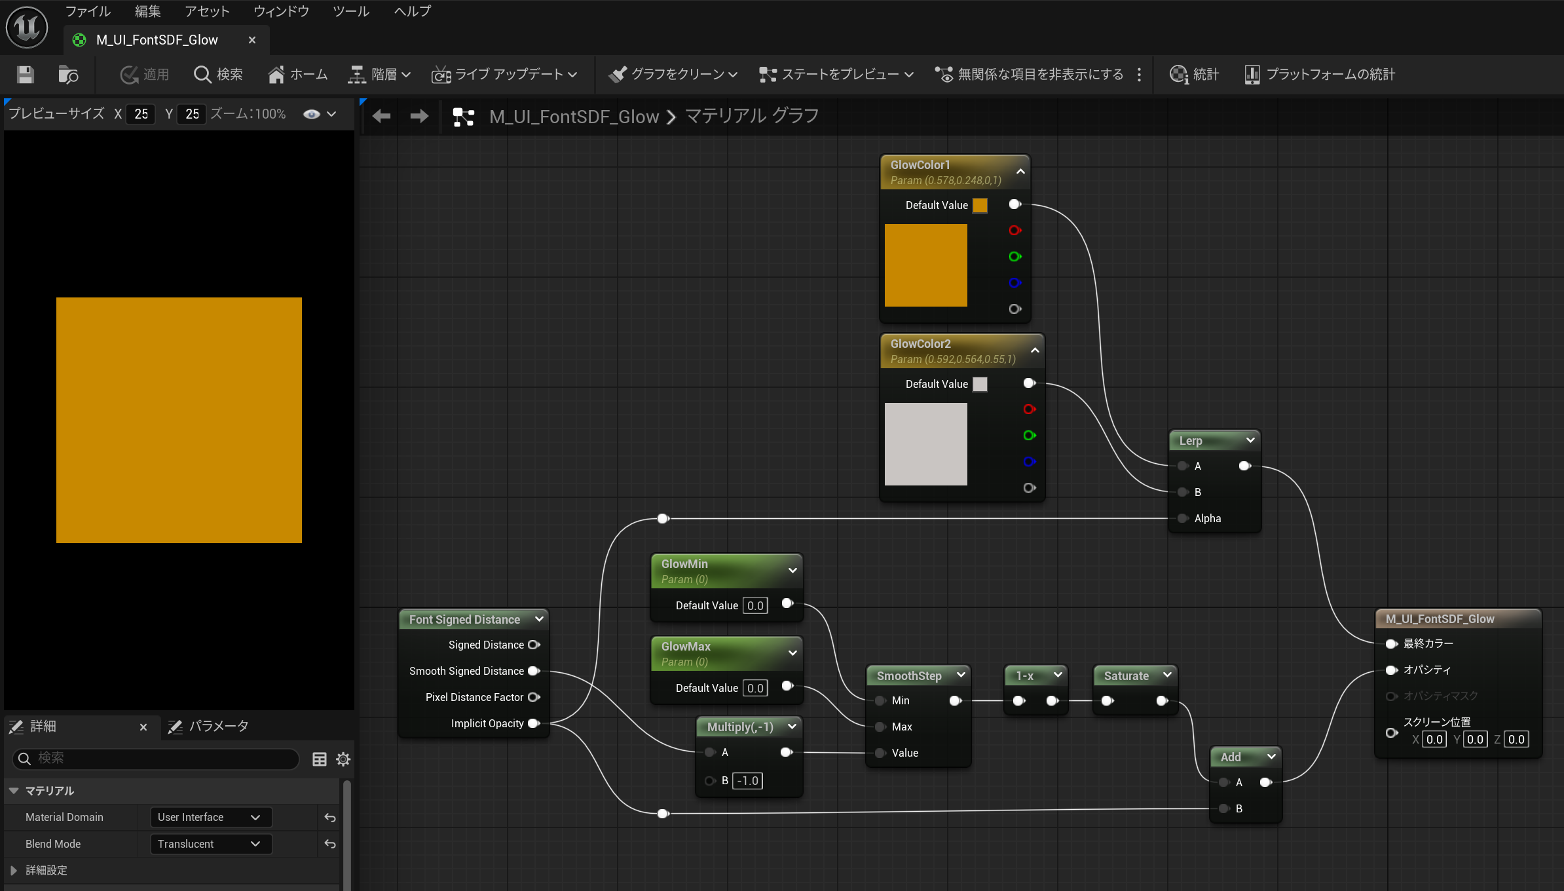Collapse the GlowColor1 node preview with its chevron

[1020, 172]
